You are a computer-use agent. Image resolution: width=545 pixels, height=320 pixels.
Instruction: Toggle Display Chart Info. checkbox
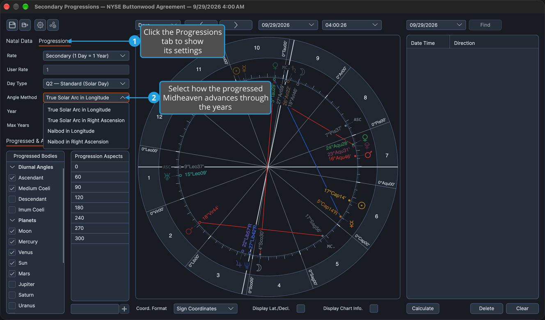pyautogui.click(x=374, y=309)
